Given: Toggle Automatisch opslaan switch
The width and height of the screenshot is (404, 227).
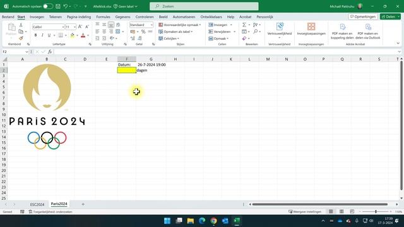Looking at the screenshot, I should tap(48, 6).
